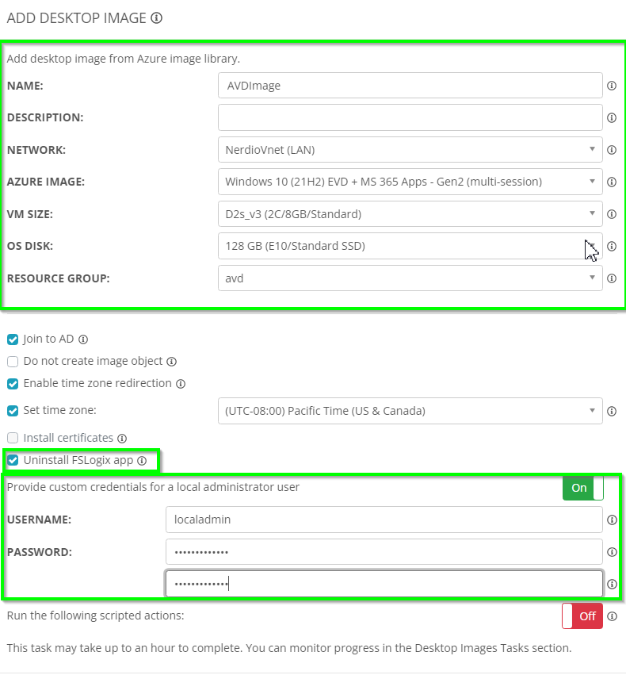This screenshot has width=626, height=675.
Task: Click info icon beside Uninstall FSLogix app
Action: click(142, 461)
